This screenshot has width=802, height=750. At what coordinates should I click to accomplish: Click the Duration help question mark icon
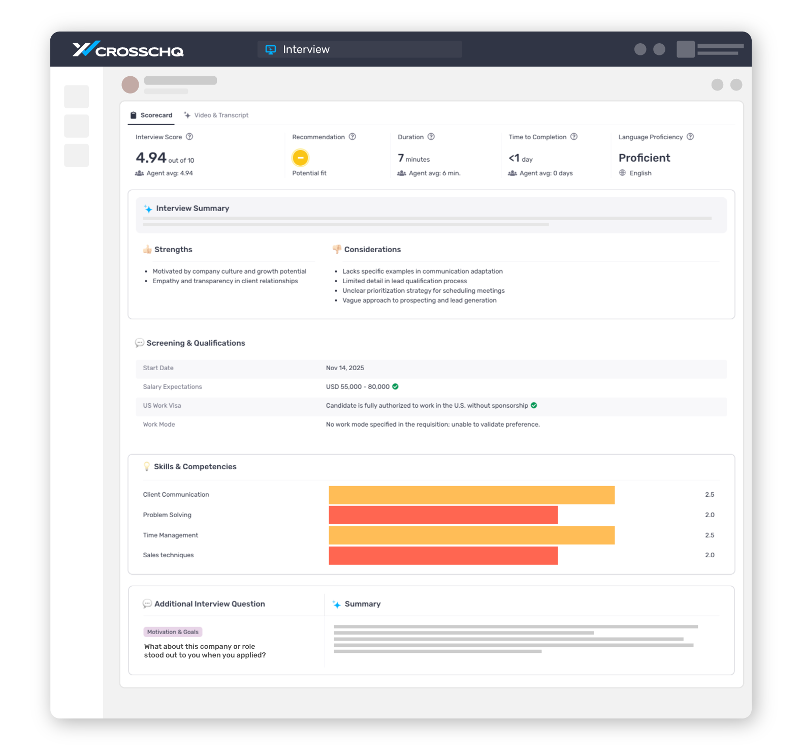(x=431, y=137)
